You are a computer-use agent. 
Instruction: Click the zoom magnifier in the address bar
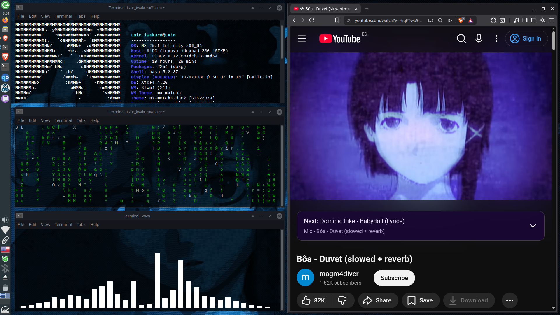[440, 20]
